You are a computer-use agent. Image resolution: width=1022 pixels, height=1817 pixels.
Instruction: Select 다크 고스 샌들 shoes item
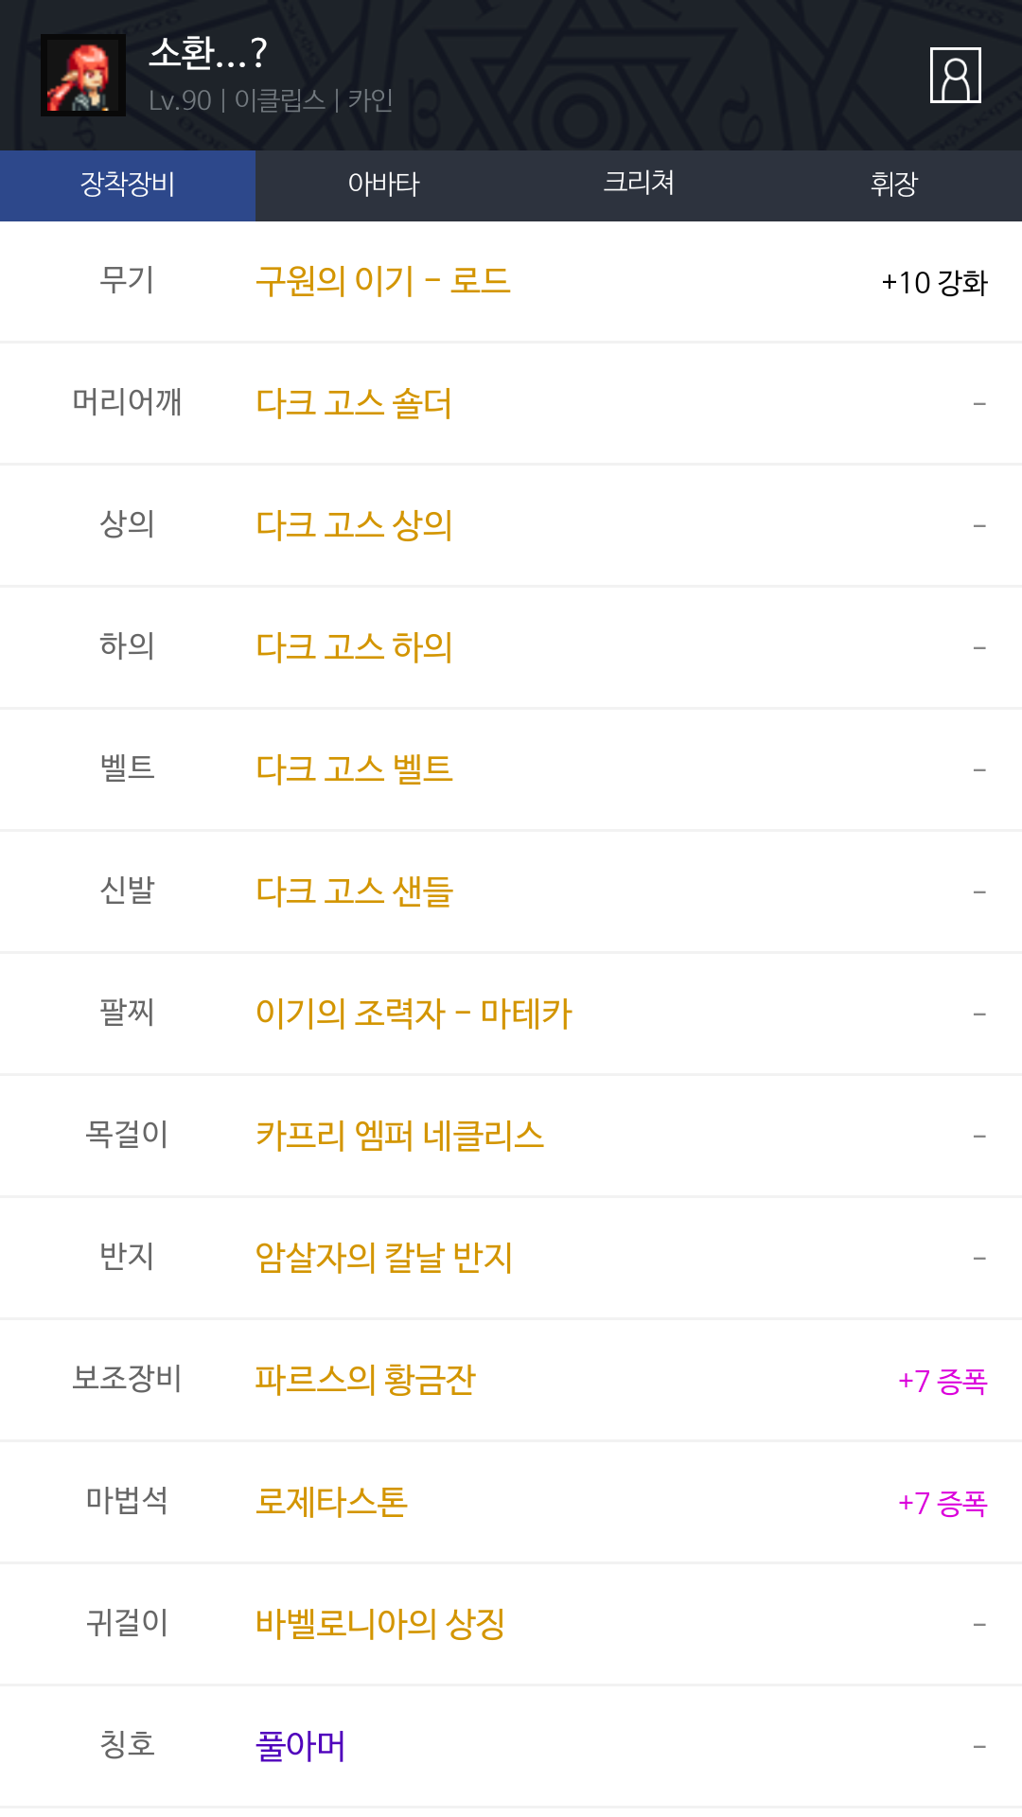click(x=354, y=891)
